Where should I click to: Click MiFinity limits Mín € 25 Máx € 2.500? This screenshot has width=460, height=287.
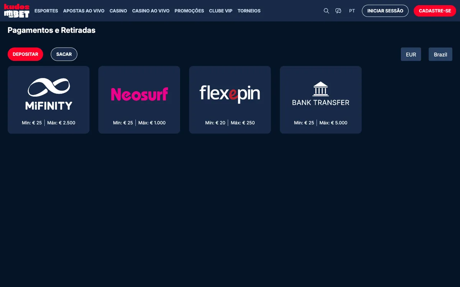[x=49, y=123]
